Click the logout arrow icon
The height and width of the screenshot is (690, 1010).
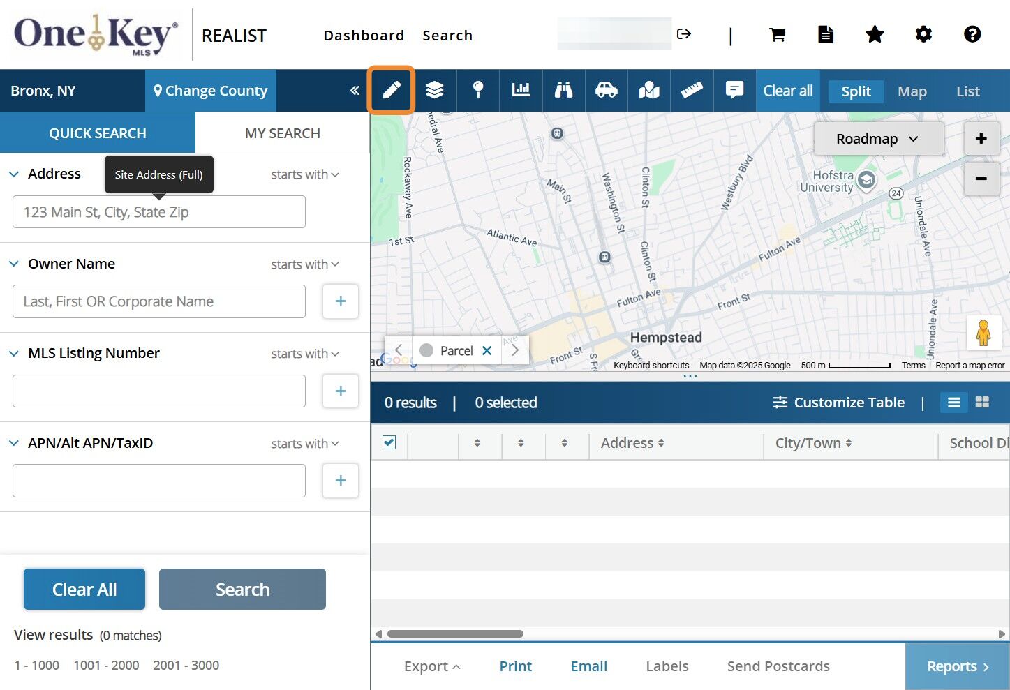click(684, 33)
